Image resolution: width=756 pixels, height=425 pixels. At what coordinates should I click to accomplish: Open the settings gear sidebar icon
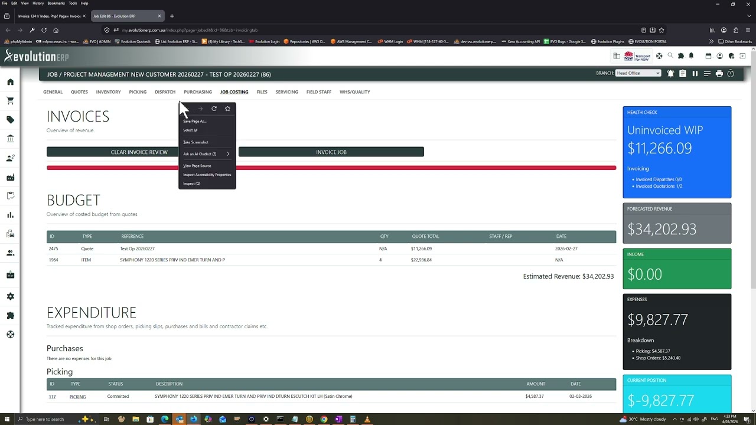coord(10,296)
